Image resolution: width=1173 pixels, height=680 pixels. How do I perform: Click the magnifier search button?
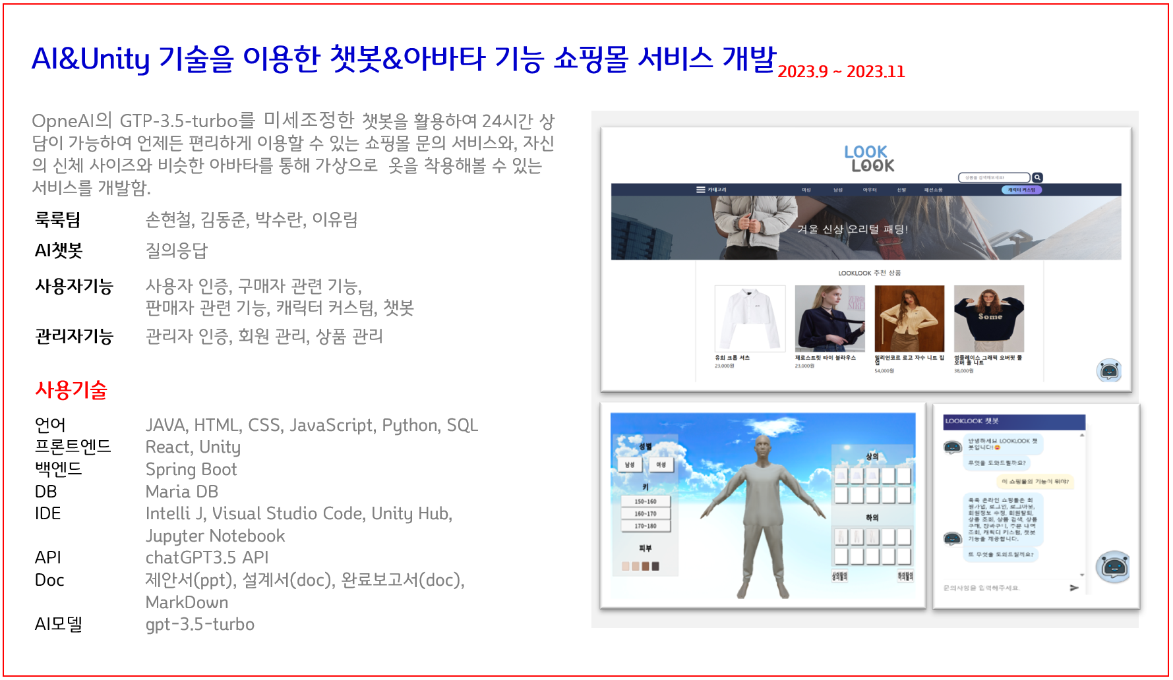tap(1037, 177)
